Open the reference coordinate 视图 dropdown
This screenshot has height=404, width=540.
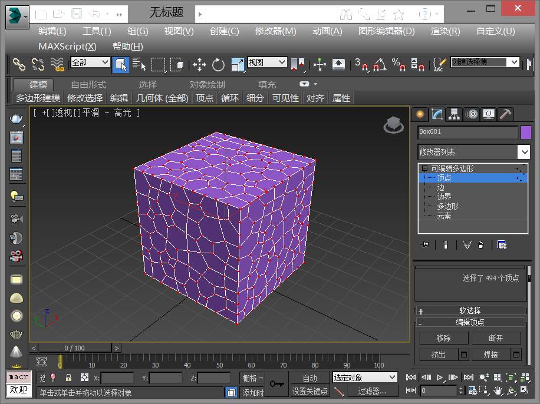(267, 62)
